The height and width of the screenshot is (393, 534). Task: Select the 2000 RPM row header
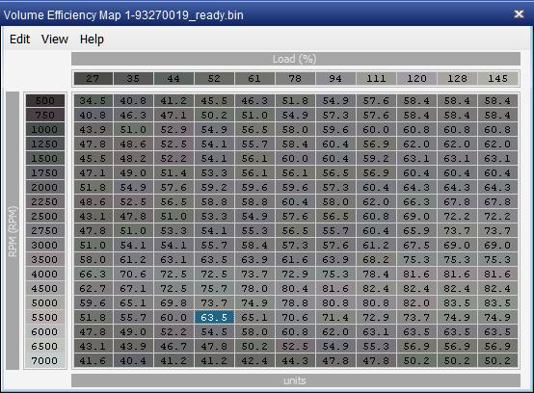point(45,188)
